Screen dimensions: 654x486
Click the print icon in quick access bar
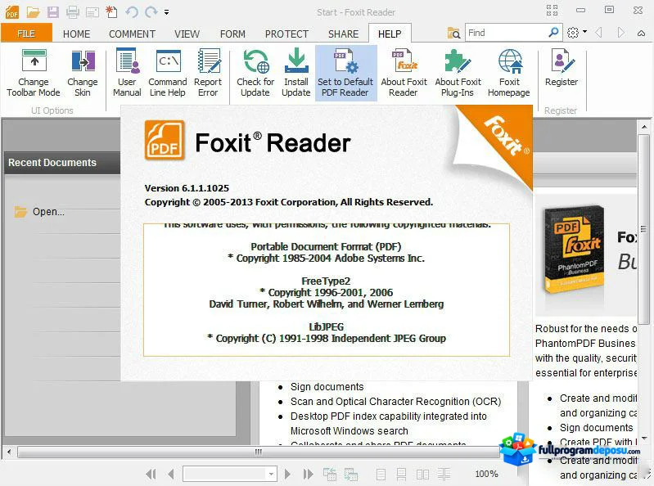coord(73,11)
